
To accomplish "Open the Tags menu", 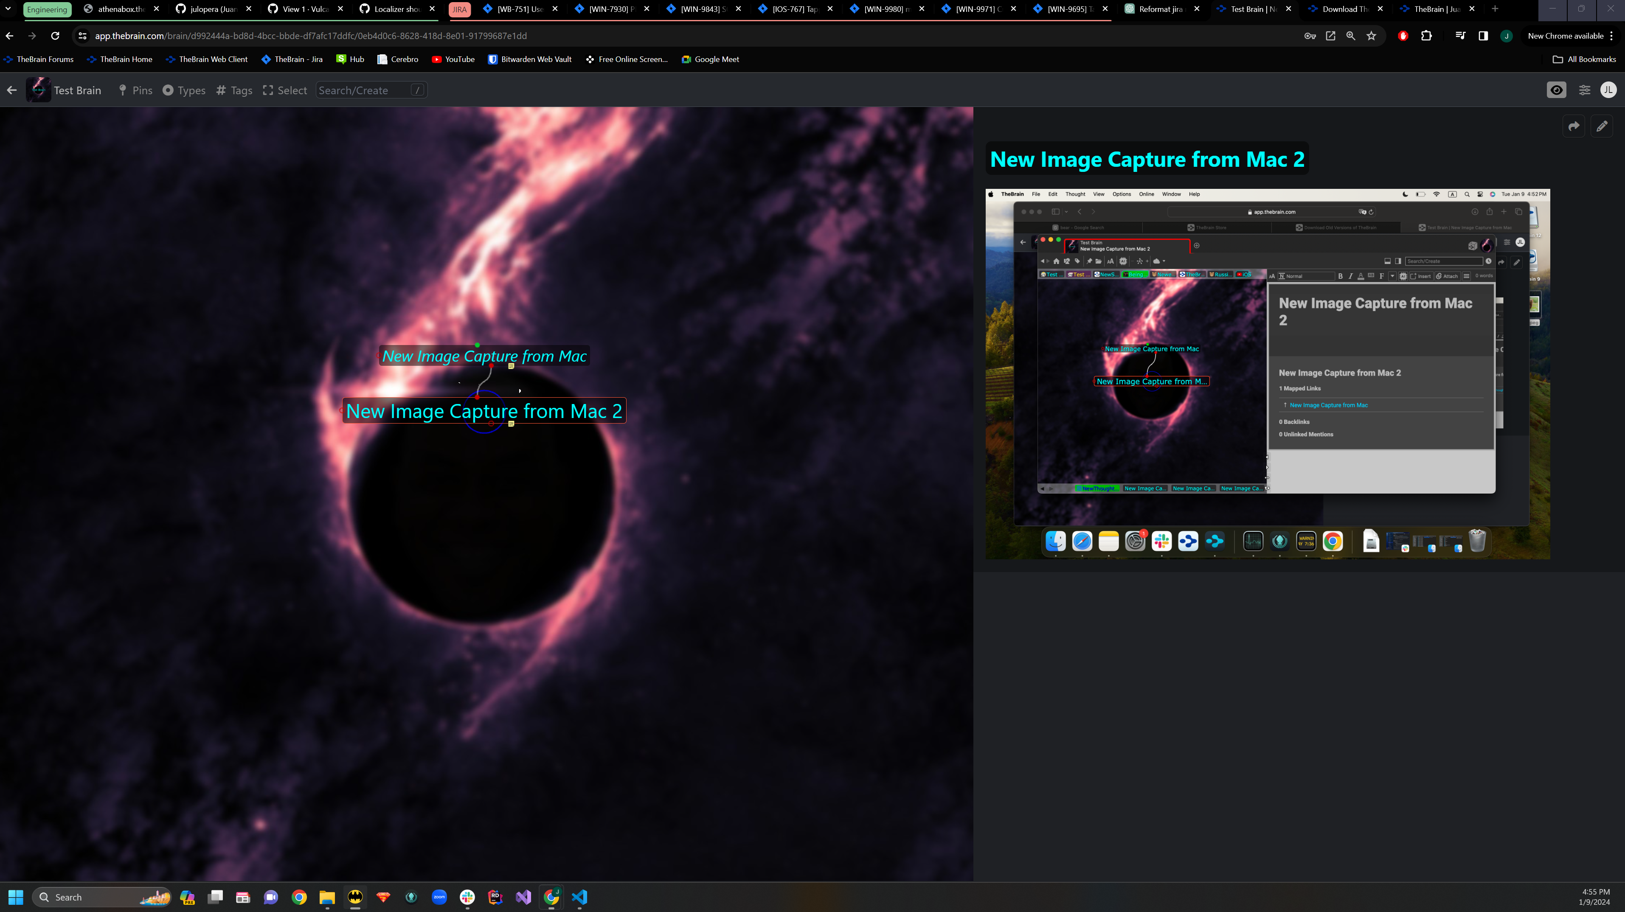I will tap(234, 90).
